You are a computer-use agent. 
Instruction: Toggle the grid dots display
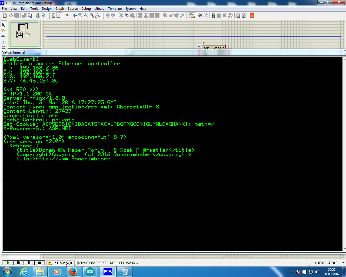[x=59, y=16]
